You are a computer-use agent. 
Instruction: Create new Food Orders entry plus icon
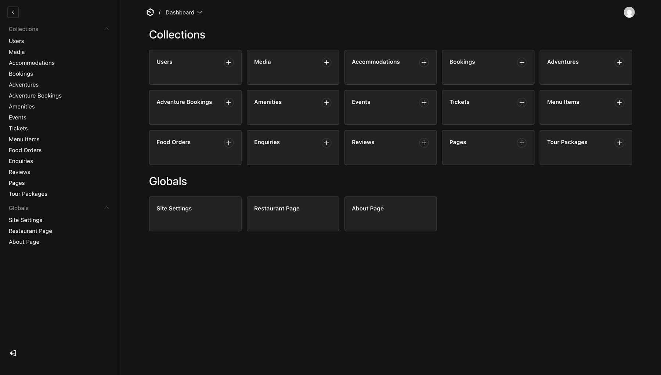click(x=229, y=143)
